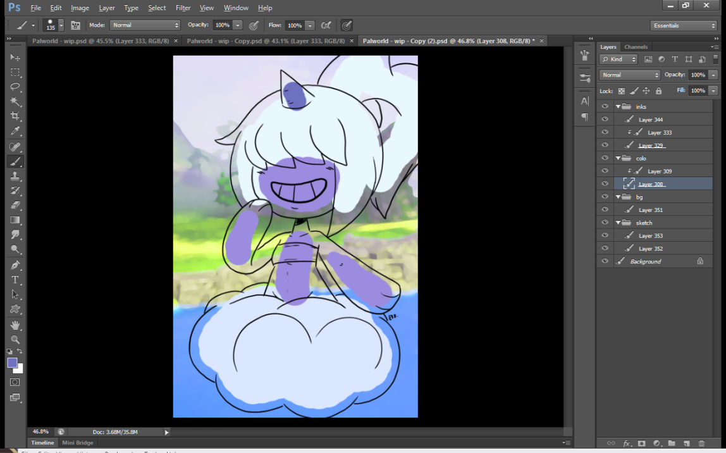Hide the inks layer group
Screen dimensions: 726x453
(x=605, y=107)
